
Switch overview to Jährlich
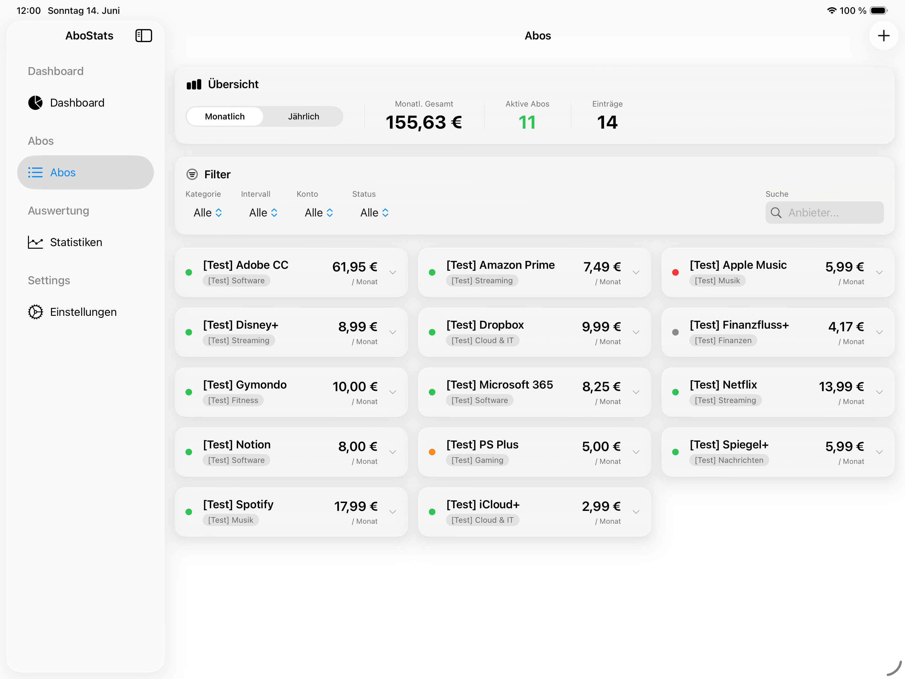(303, 117)
